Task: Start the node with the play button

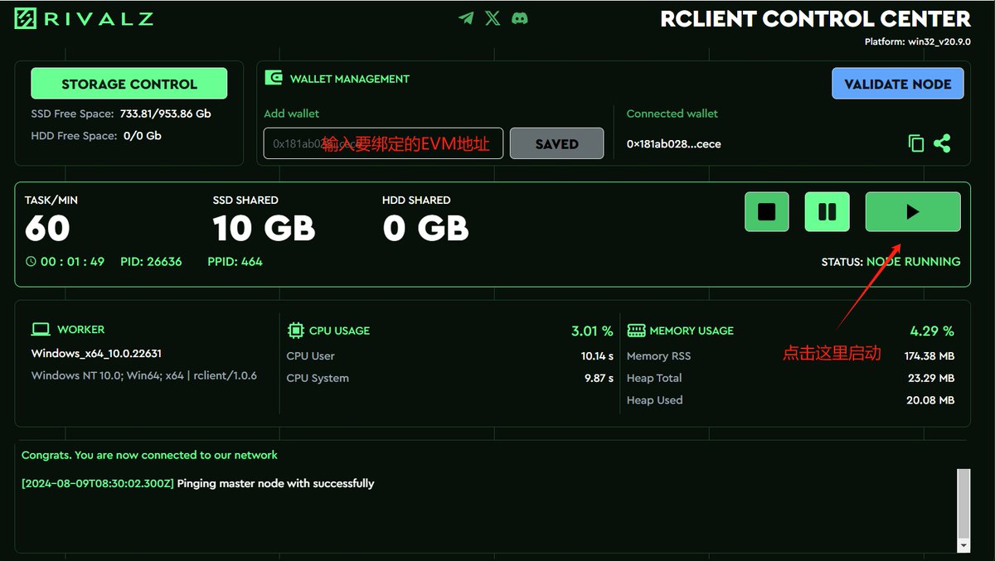Action: tap(913, 212)
